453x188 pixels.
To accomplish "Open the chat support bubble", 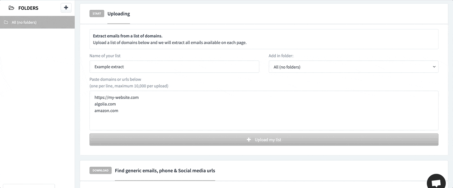I will (x=436, y=183).
